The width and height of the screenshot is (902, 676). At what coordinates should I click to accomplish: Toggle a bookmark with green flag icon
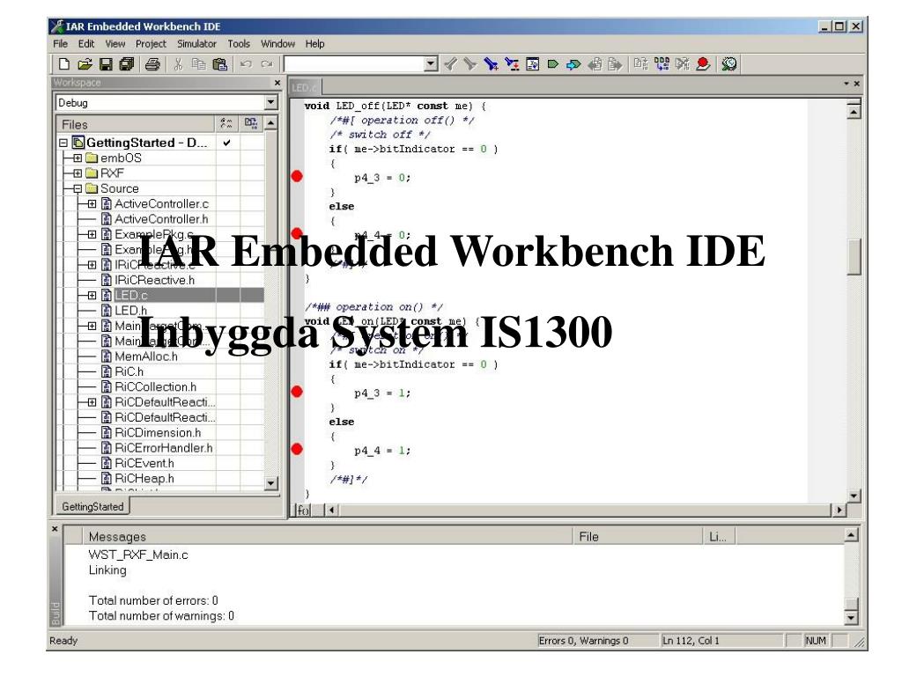[x=553, y=64]
